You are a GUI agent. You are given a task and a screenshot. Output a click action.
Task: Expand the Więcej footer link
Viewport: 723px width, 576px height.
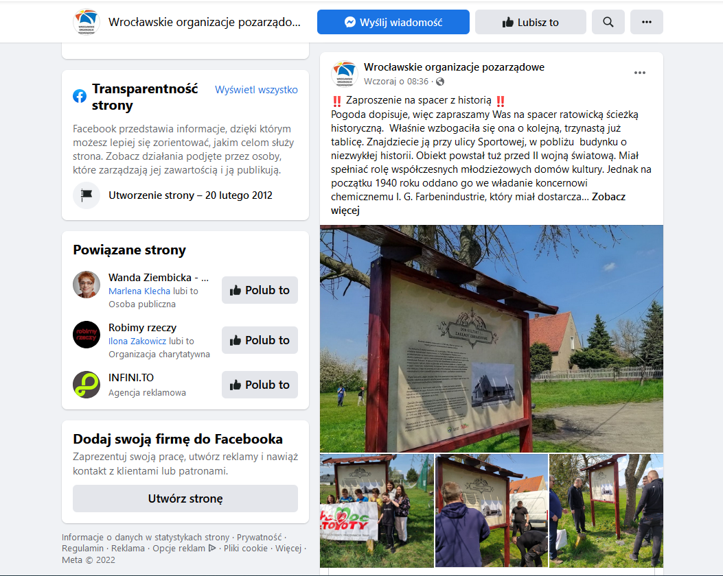pos(288,548)
